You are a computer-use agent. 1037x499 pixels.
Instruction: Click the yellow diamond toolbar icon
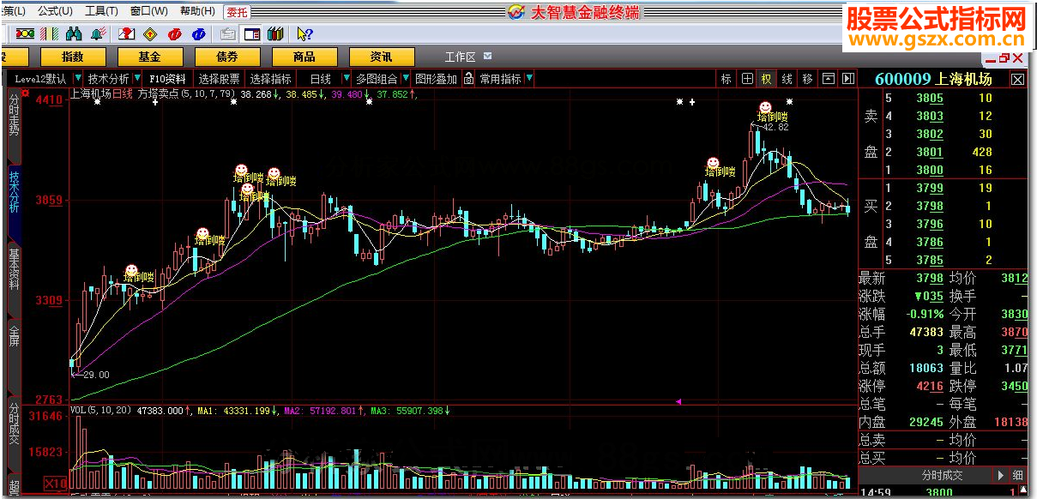point(150,33)
